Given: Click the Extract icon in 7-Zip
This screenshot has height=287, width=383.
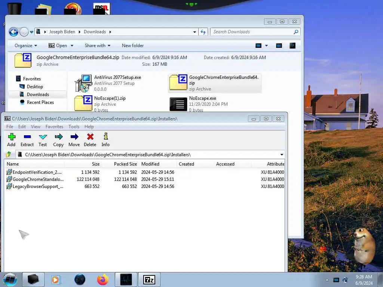Looking at the screenshot, I should point(27,140).
